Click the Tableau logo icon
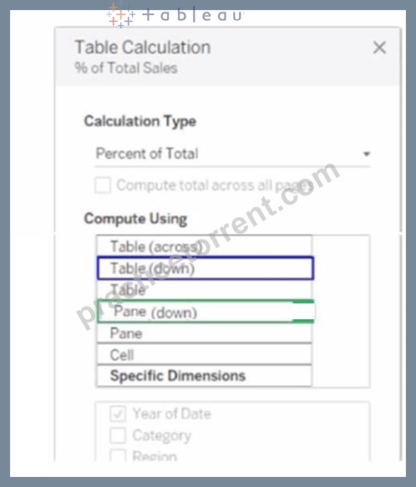Viewport: 416px width, 487px height. tap(120, 14)
